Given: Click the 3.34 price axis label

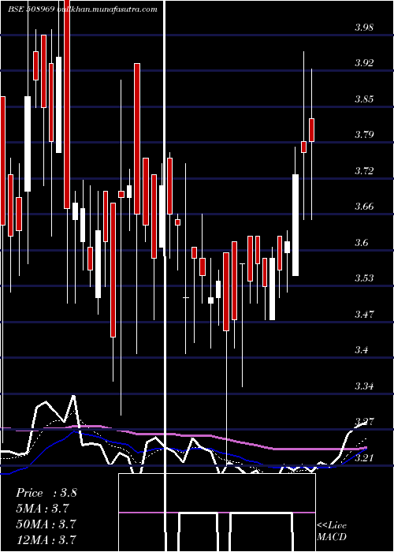Looking at the screenshot, I should pyautogui.click(x=364, y=386).
